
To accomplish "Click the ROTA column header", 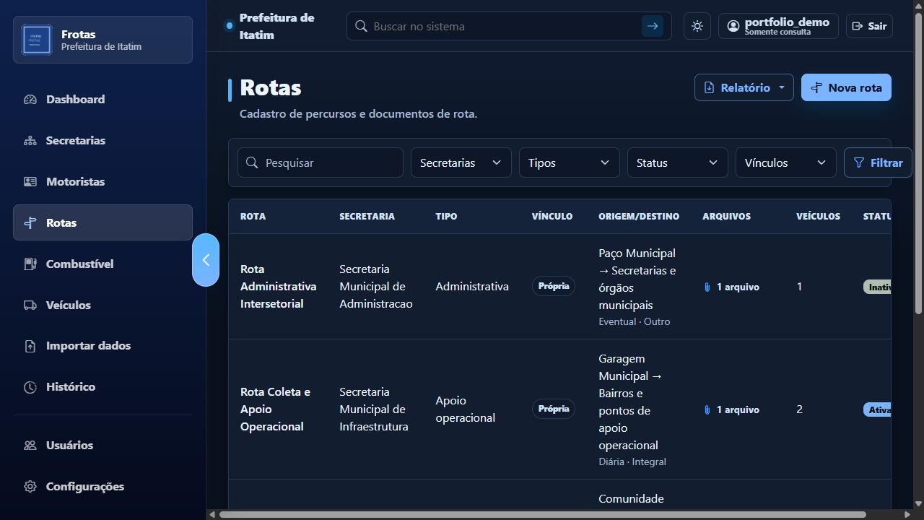I will (x=253, y=217).
